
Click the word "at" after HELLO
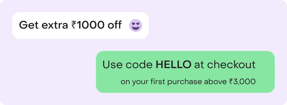click(199, 65)
